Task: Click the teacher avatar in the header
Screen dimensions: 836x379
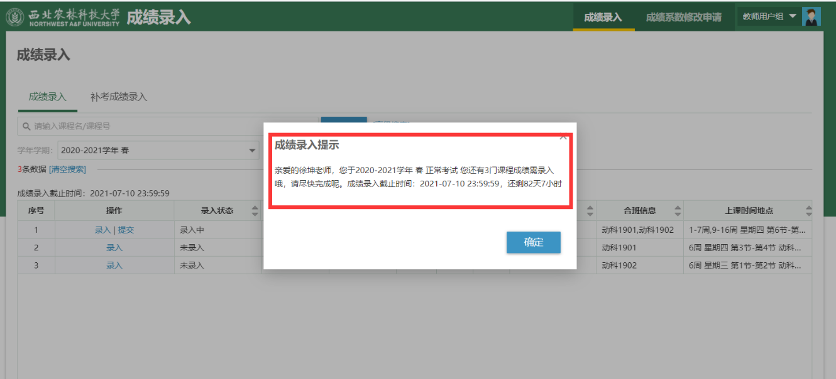Action: coord(811,16)
